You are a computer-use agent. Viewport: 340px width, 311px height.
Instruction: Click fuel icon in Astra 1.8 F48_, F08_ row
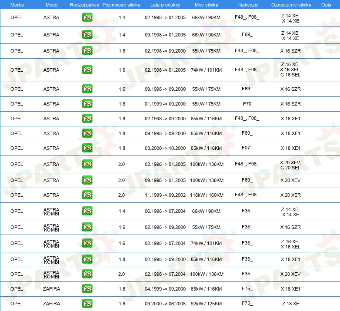(x=87, y=119)
